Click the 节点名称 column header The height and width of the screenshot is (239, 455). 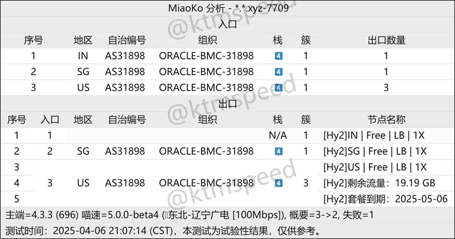[386, 119]
